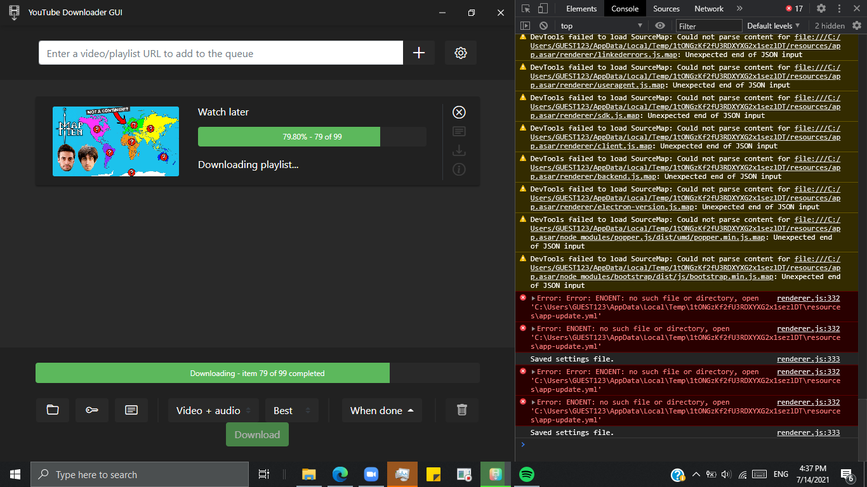This screenshot has height=487, width=867.
Task: Open subtitle options for Watch later item
Action: [459, 131]
